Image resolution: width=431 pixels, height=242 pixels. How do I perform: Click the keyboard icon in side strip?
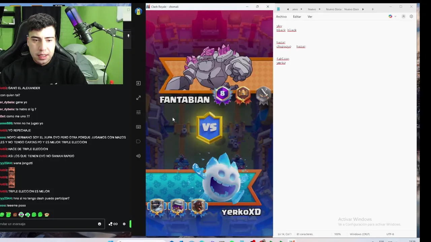[x=138, y=127]
